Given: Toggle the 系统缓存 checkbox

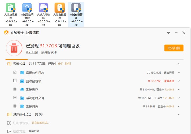Looking at the screenshot, I should 15,89.
